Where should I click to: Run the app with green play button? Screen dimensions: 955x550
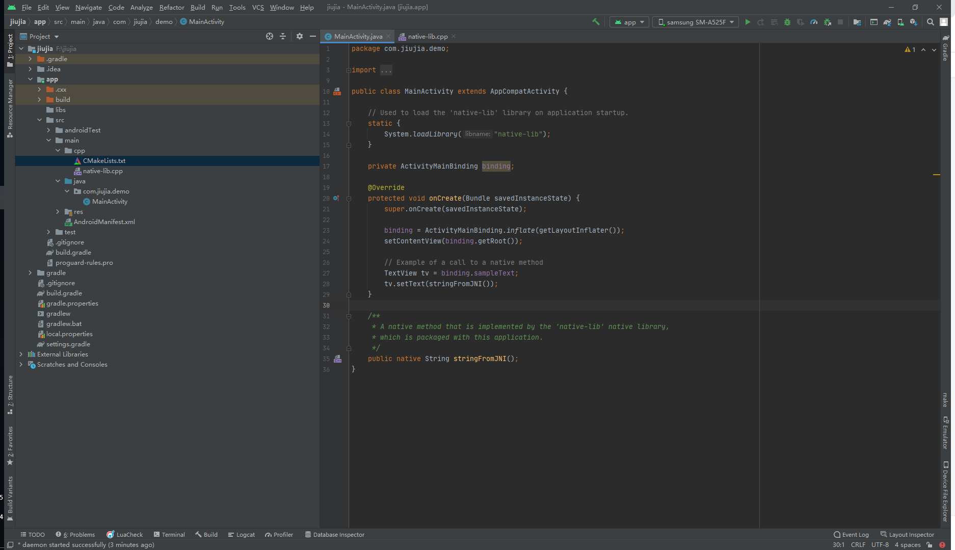tap(748, 22)
